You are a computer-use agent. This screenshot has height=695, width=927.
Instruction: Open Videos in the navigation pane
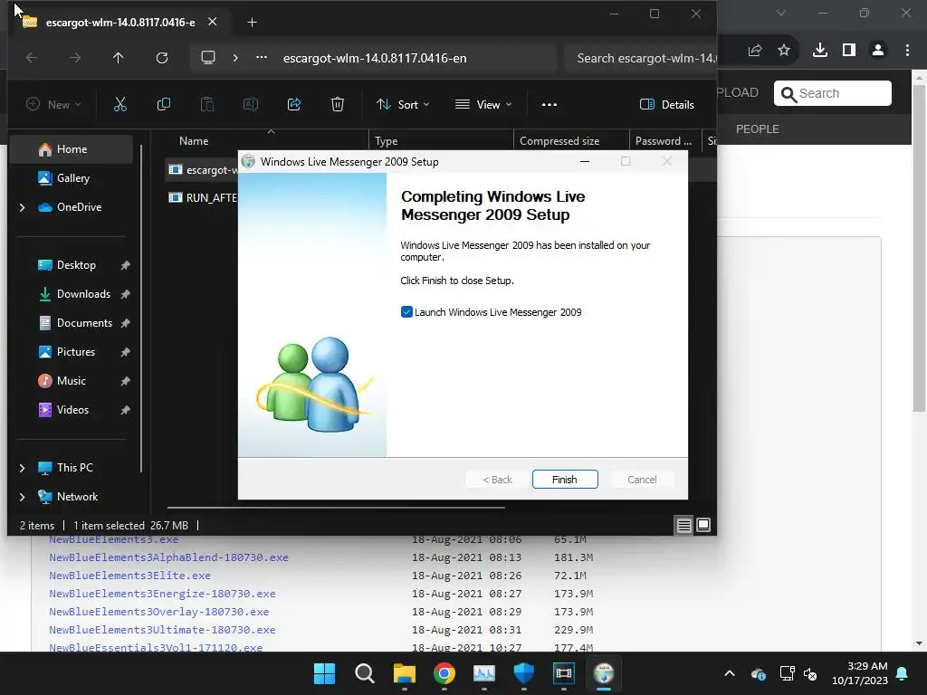[x=72, y=410]
